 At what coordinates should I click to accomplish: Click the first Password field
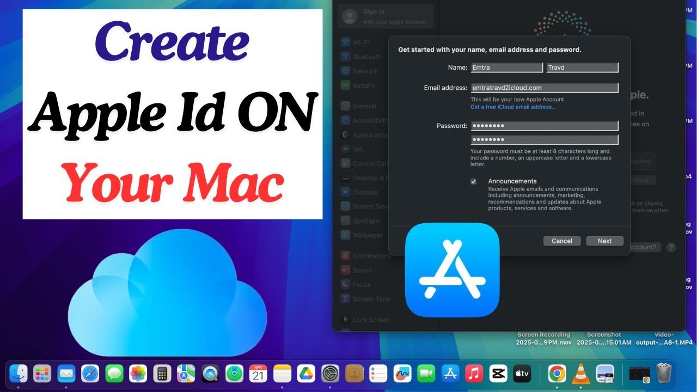point(545,126)
